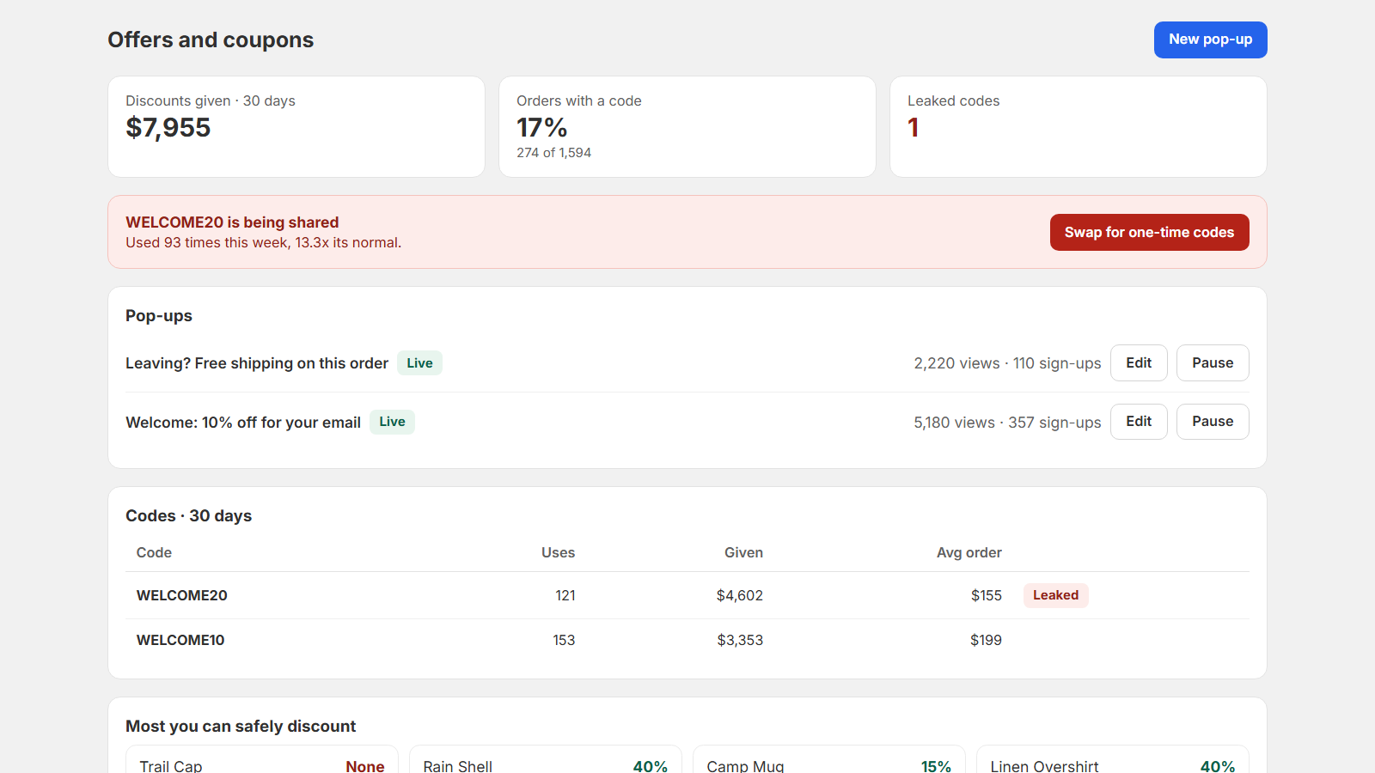Image resolution: width=1375 pixels, height=773 pixels.
Task: Open the Leaked codes count card
Action: (x=1079, y=127)
